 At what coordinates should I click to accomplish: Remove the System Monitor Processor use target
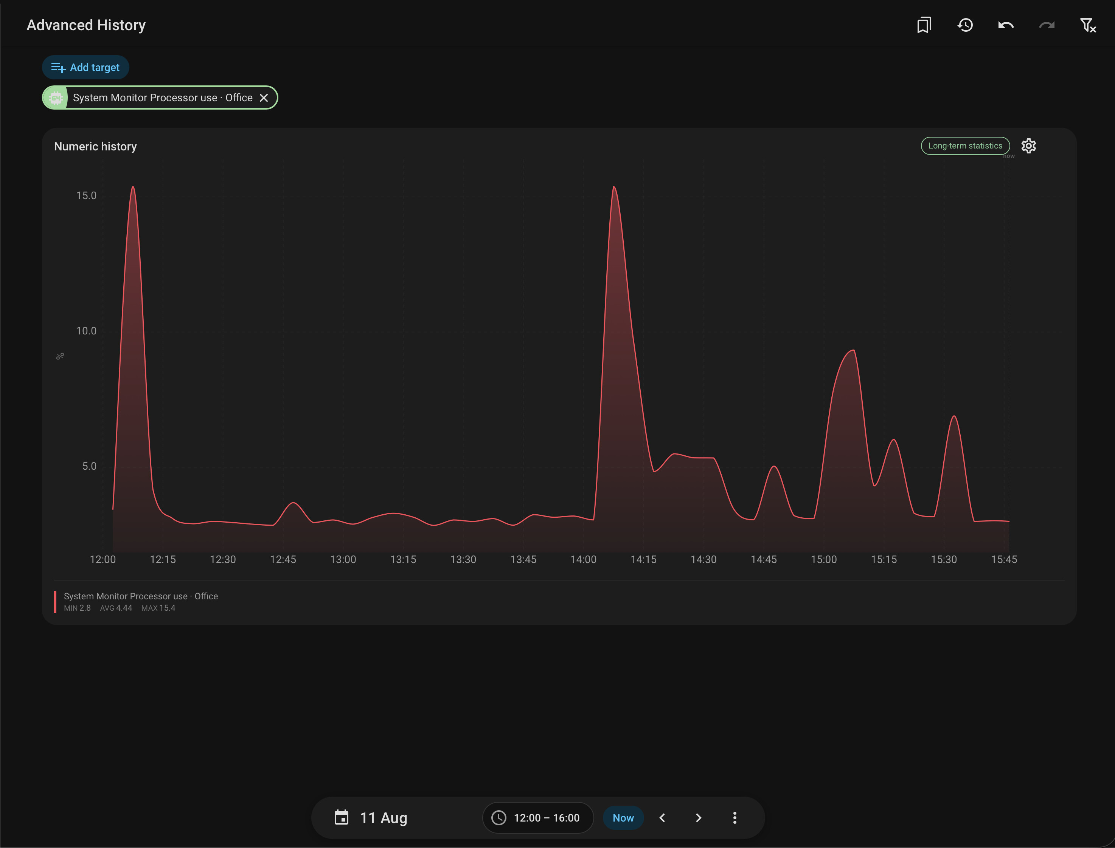pyautogui.click(x=264, y=98)
